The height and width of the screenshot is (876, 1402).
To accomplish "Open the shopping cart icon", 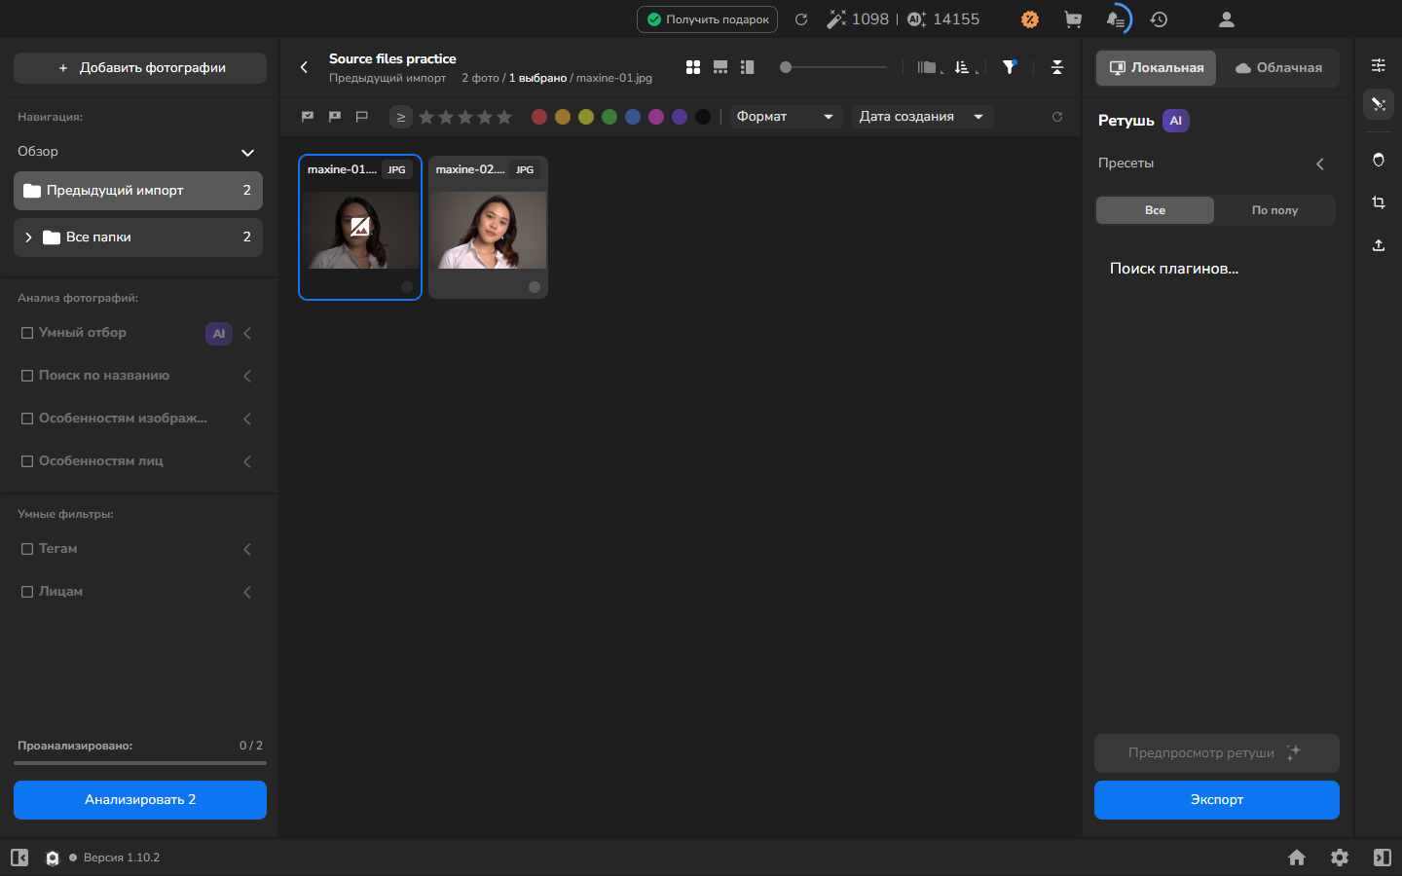I will click(x=1073, y=19).
